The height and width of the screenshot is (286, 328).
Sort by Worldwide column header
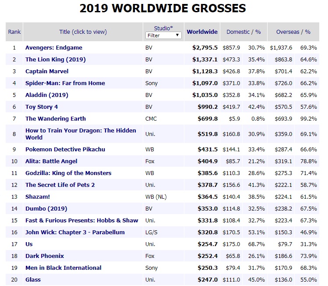tap(202, 32)
